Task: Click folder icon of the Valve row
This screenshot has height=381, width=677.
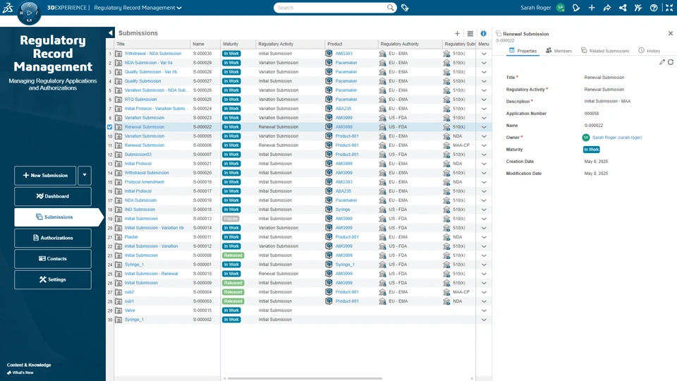Action: point(118,310)
